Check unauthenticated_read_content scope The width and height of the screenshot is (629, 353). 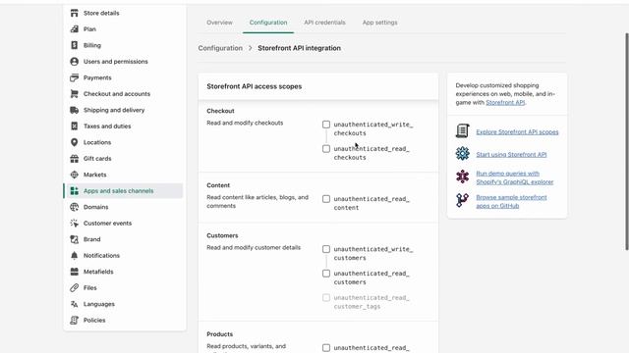[x=326, y=199]
